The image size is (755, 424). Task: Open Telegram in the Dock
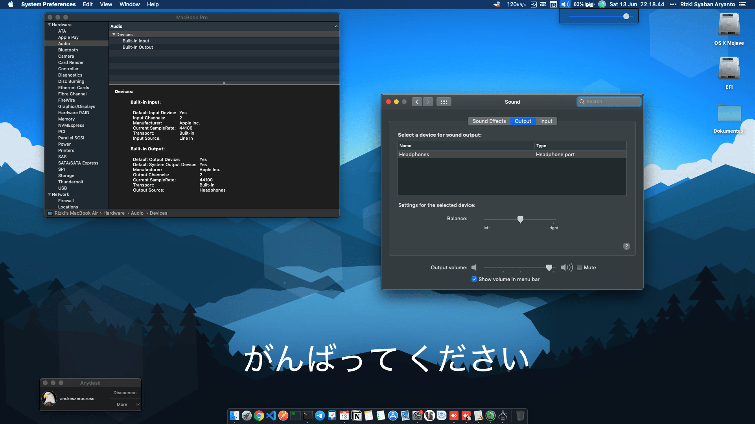click(x=320, y=415)
